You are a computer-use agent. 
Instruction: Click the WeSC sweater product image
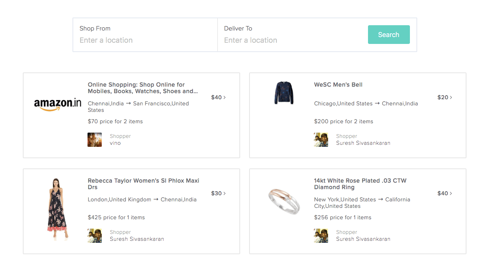[x=284, y=93]
